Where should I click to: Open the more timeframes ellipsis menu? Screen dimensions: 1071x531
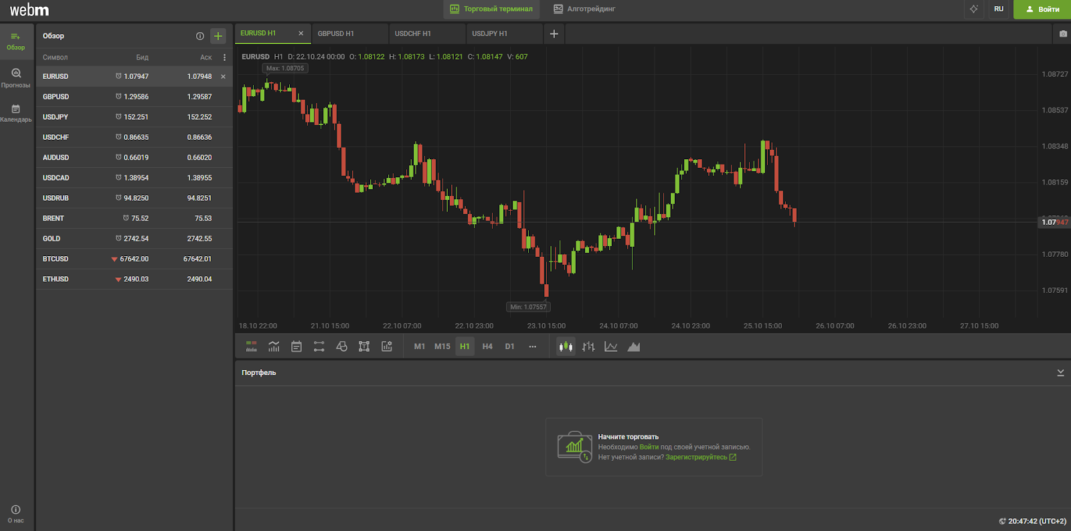point(533,346)
